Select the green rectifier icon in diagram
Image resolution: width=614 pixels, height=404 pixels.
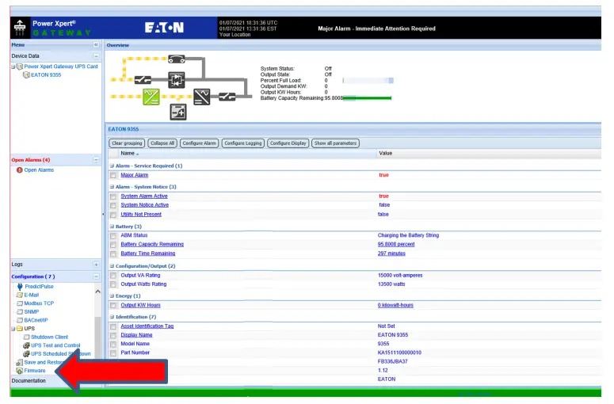(151, 97)
